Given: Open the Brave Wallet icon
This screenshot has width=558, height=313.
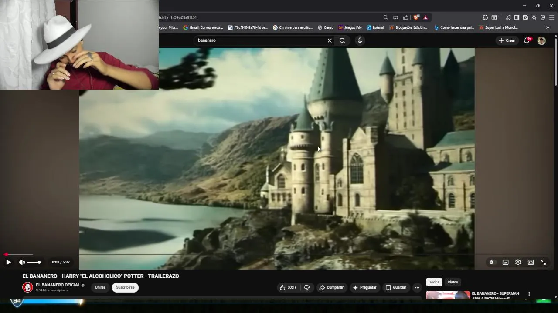Looking at the screenshot, I should (x=525, y=17).
